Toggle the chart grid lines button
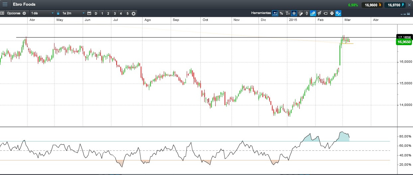 [294, 13]
